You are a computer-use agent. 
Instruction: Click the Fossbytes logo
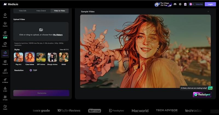tap(116, 111)
